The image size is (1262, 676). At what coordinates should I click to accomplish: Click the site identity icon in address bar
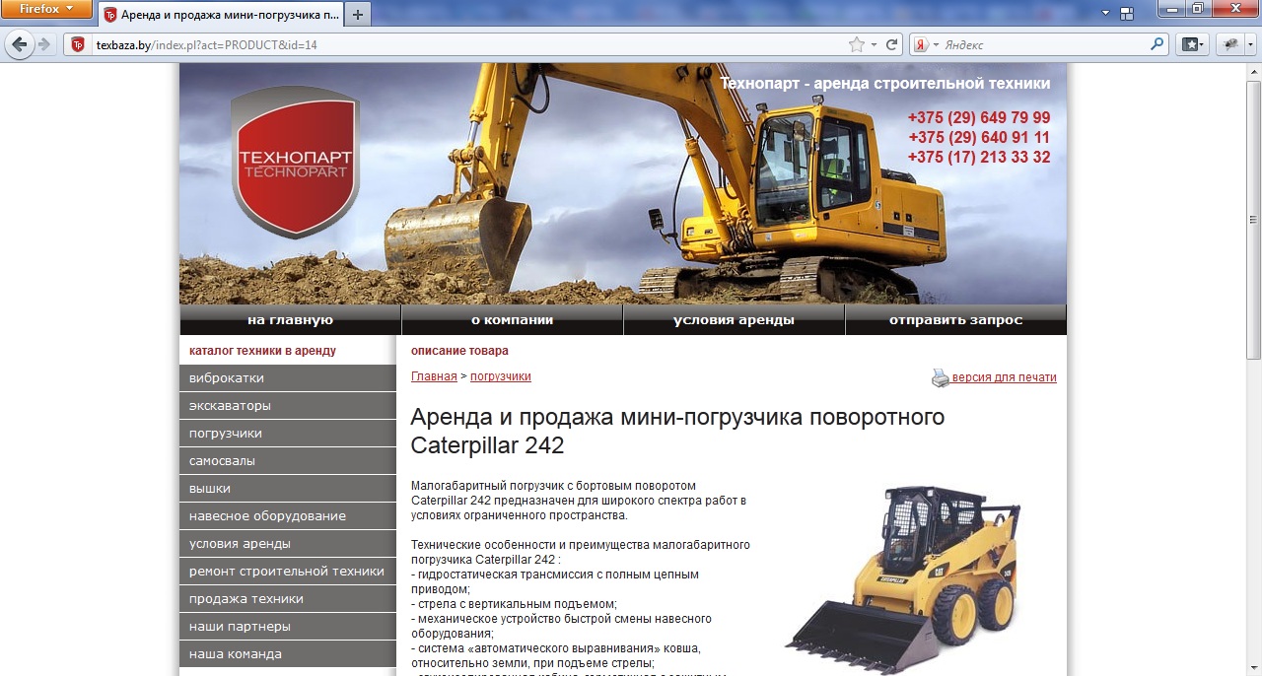78,44
